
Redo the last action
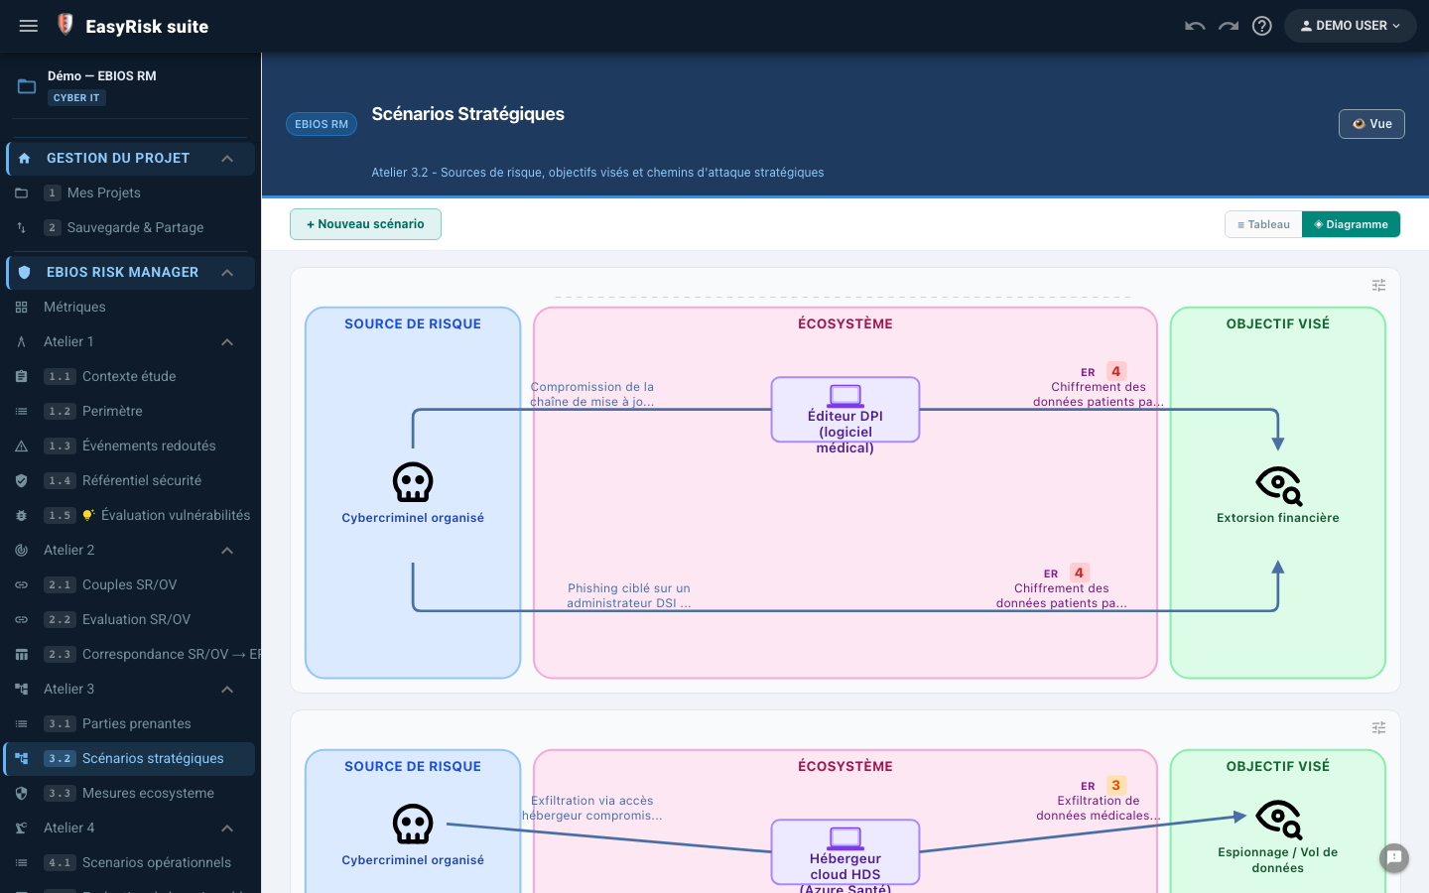[1229, 26]
